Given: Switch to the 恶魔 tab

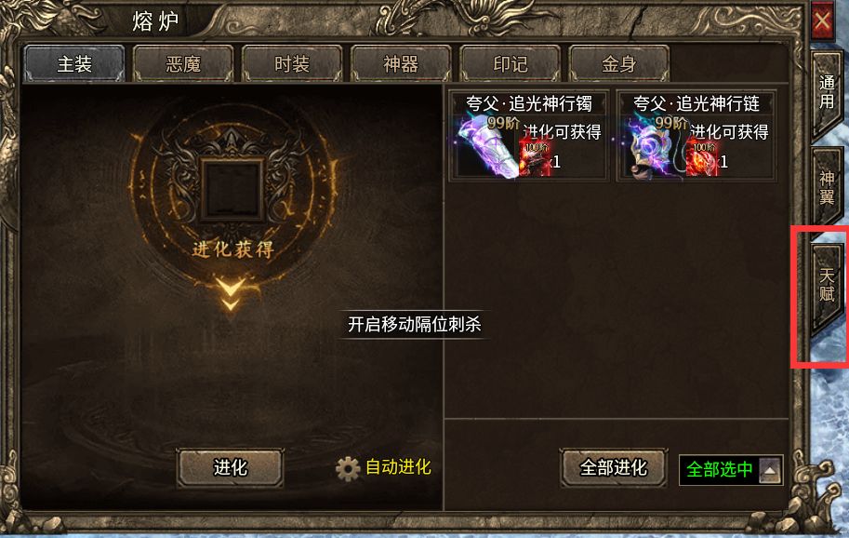Looking at the screenshot, I should coord(183,64).
